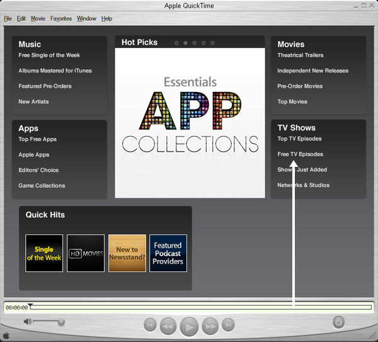378x342 pixels.
Task: Open the New to Newsstand thumbnail
Action: point(127,253)
